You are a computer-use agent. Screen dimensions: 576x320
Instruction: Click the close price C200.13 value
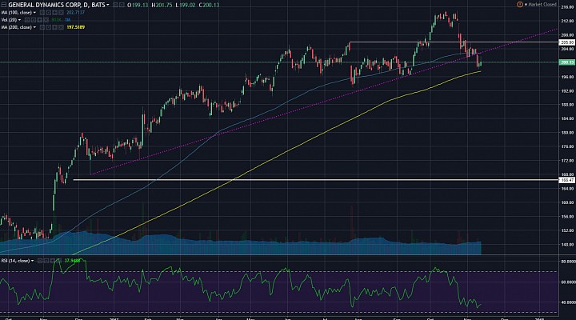(209, 5)
